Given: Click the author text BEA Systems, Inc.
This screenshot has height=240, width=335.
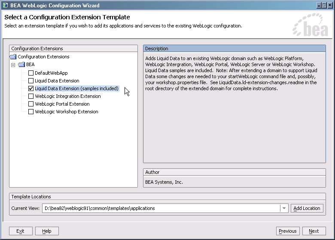Looking at the screenshot, I should pos(164,182).
